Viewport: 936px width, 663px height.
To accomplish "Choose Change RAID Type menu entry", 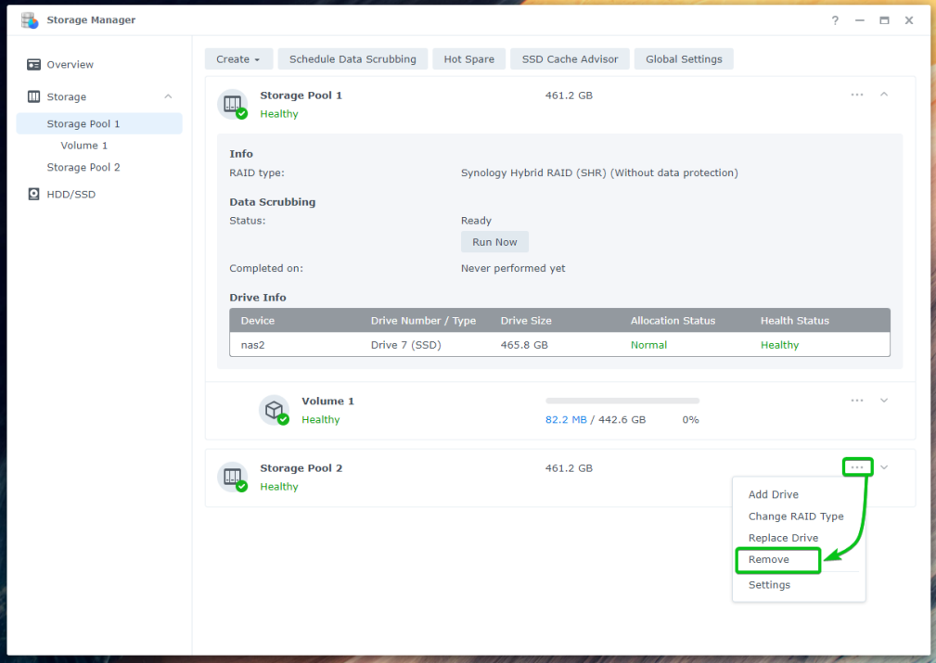I will point(795,516).
